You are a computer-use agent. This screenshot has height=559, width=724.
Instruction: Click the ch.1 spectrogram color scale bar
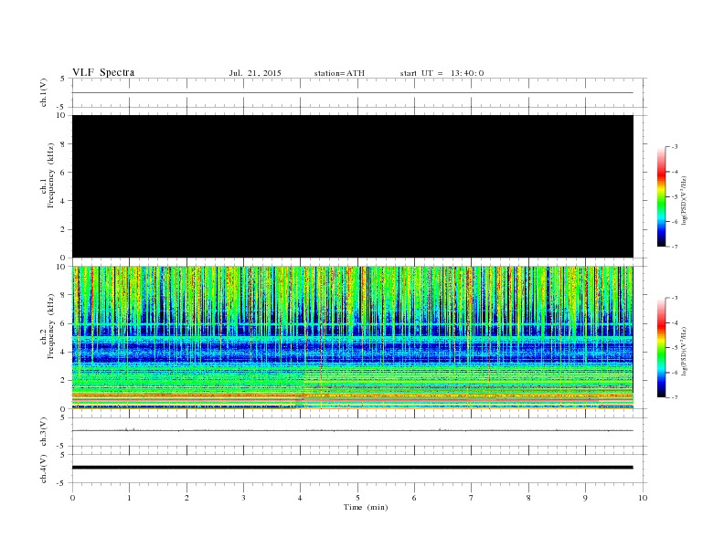point(662,197)
